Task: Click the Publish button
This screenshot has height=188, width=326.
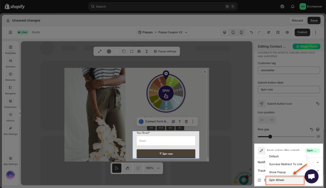Action: coord(302,32)
